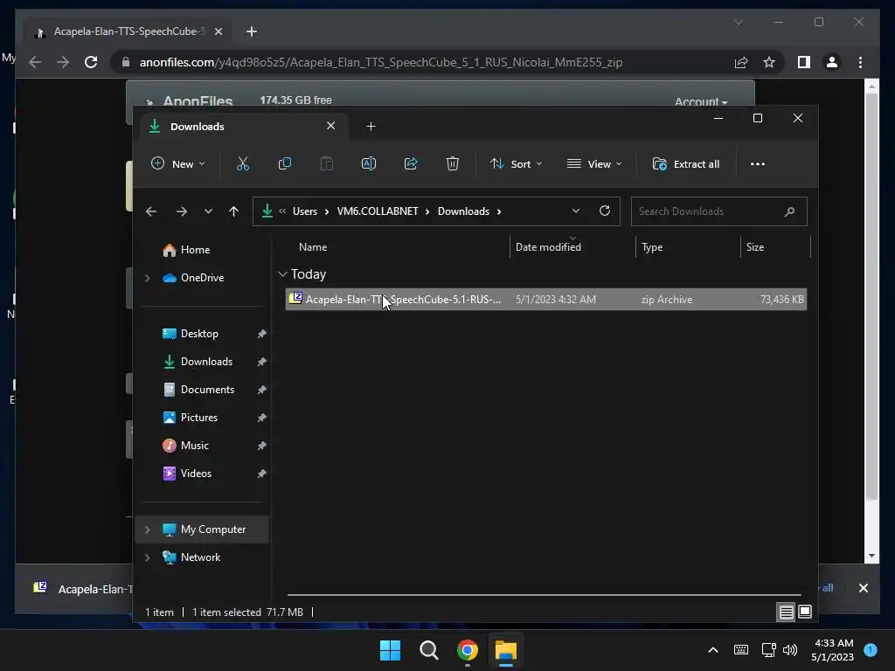This screenshot has width=895, height=671.
Task: Open address bar history dropdown
Action: pyautogui.click(x=576, y=211)
